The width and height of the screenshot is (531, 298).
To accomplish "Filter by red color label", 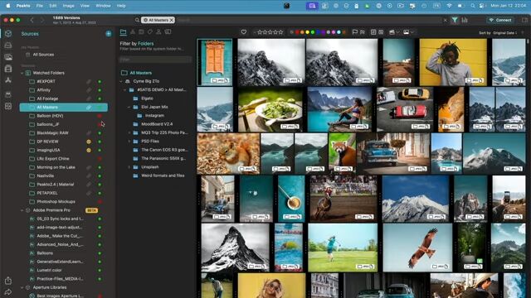I will point(297,32).
